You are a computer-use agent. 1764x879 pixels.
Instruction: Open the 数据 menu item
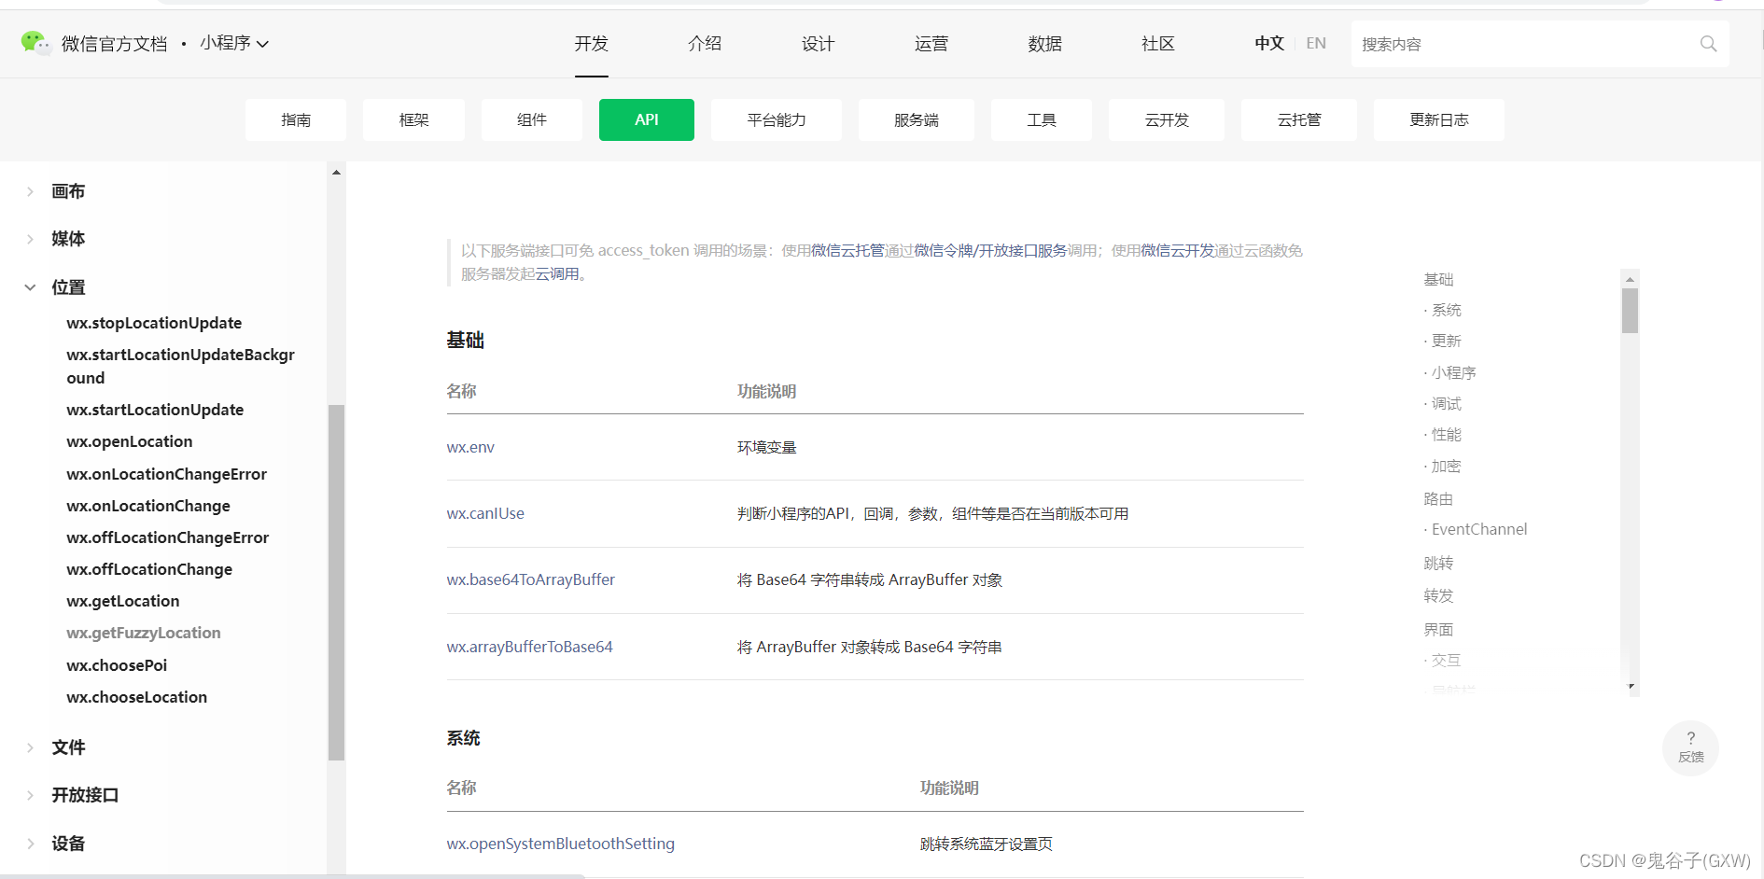[x=1044, y=43]
